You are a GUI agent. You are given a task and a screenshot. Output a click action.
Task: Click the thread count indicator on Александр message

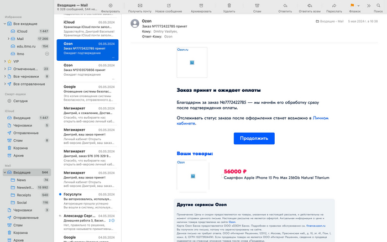point(112,220)
